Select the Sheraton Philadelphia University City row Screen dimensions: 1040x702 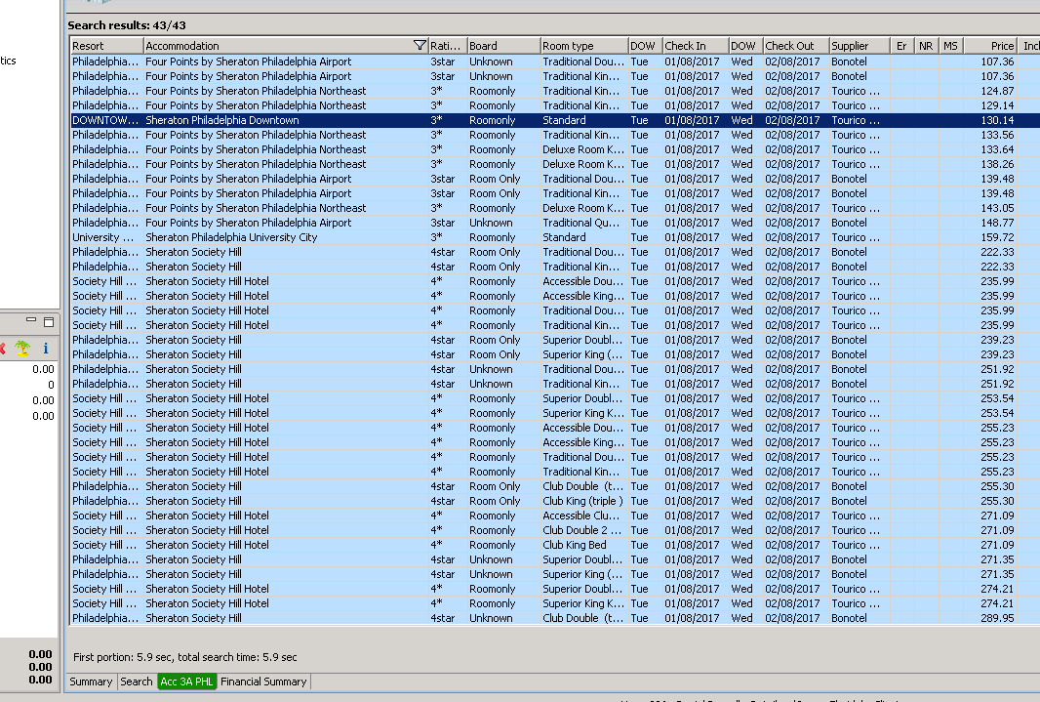pos(554,237)
